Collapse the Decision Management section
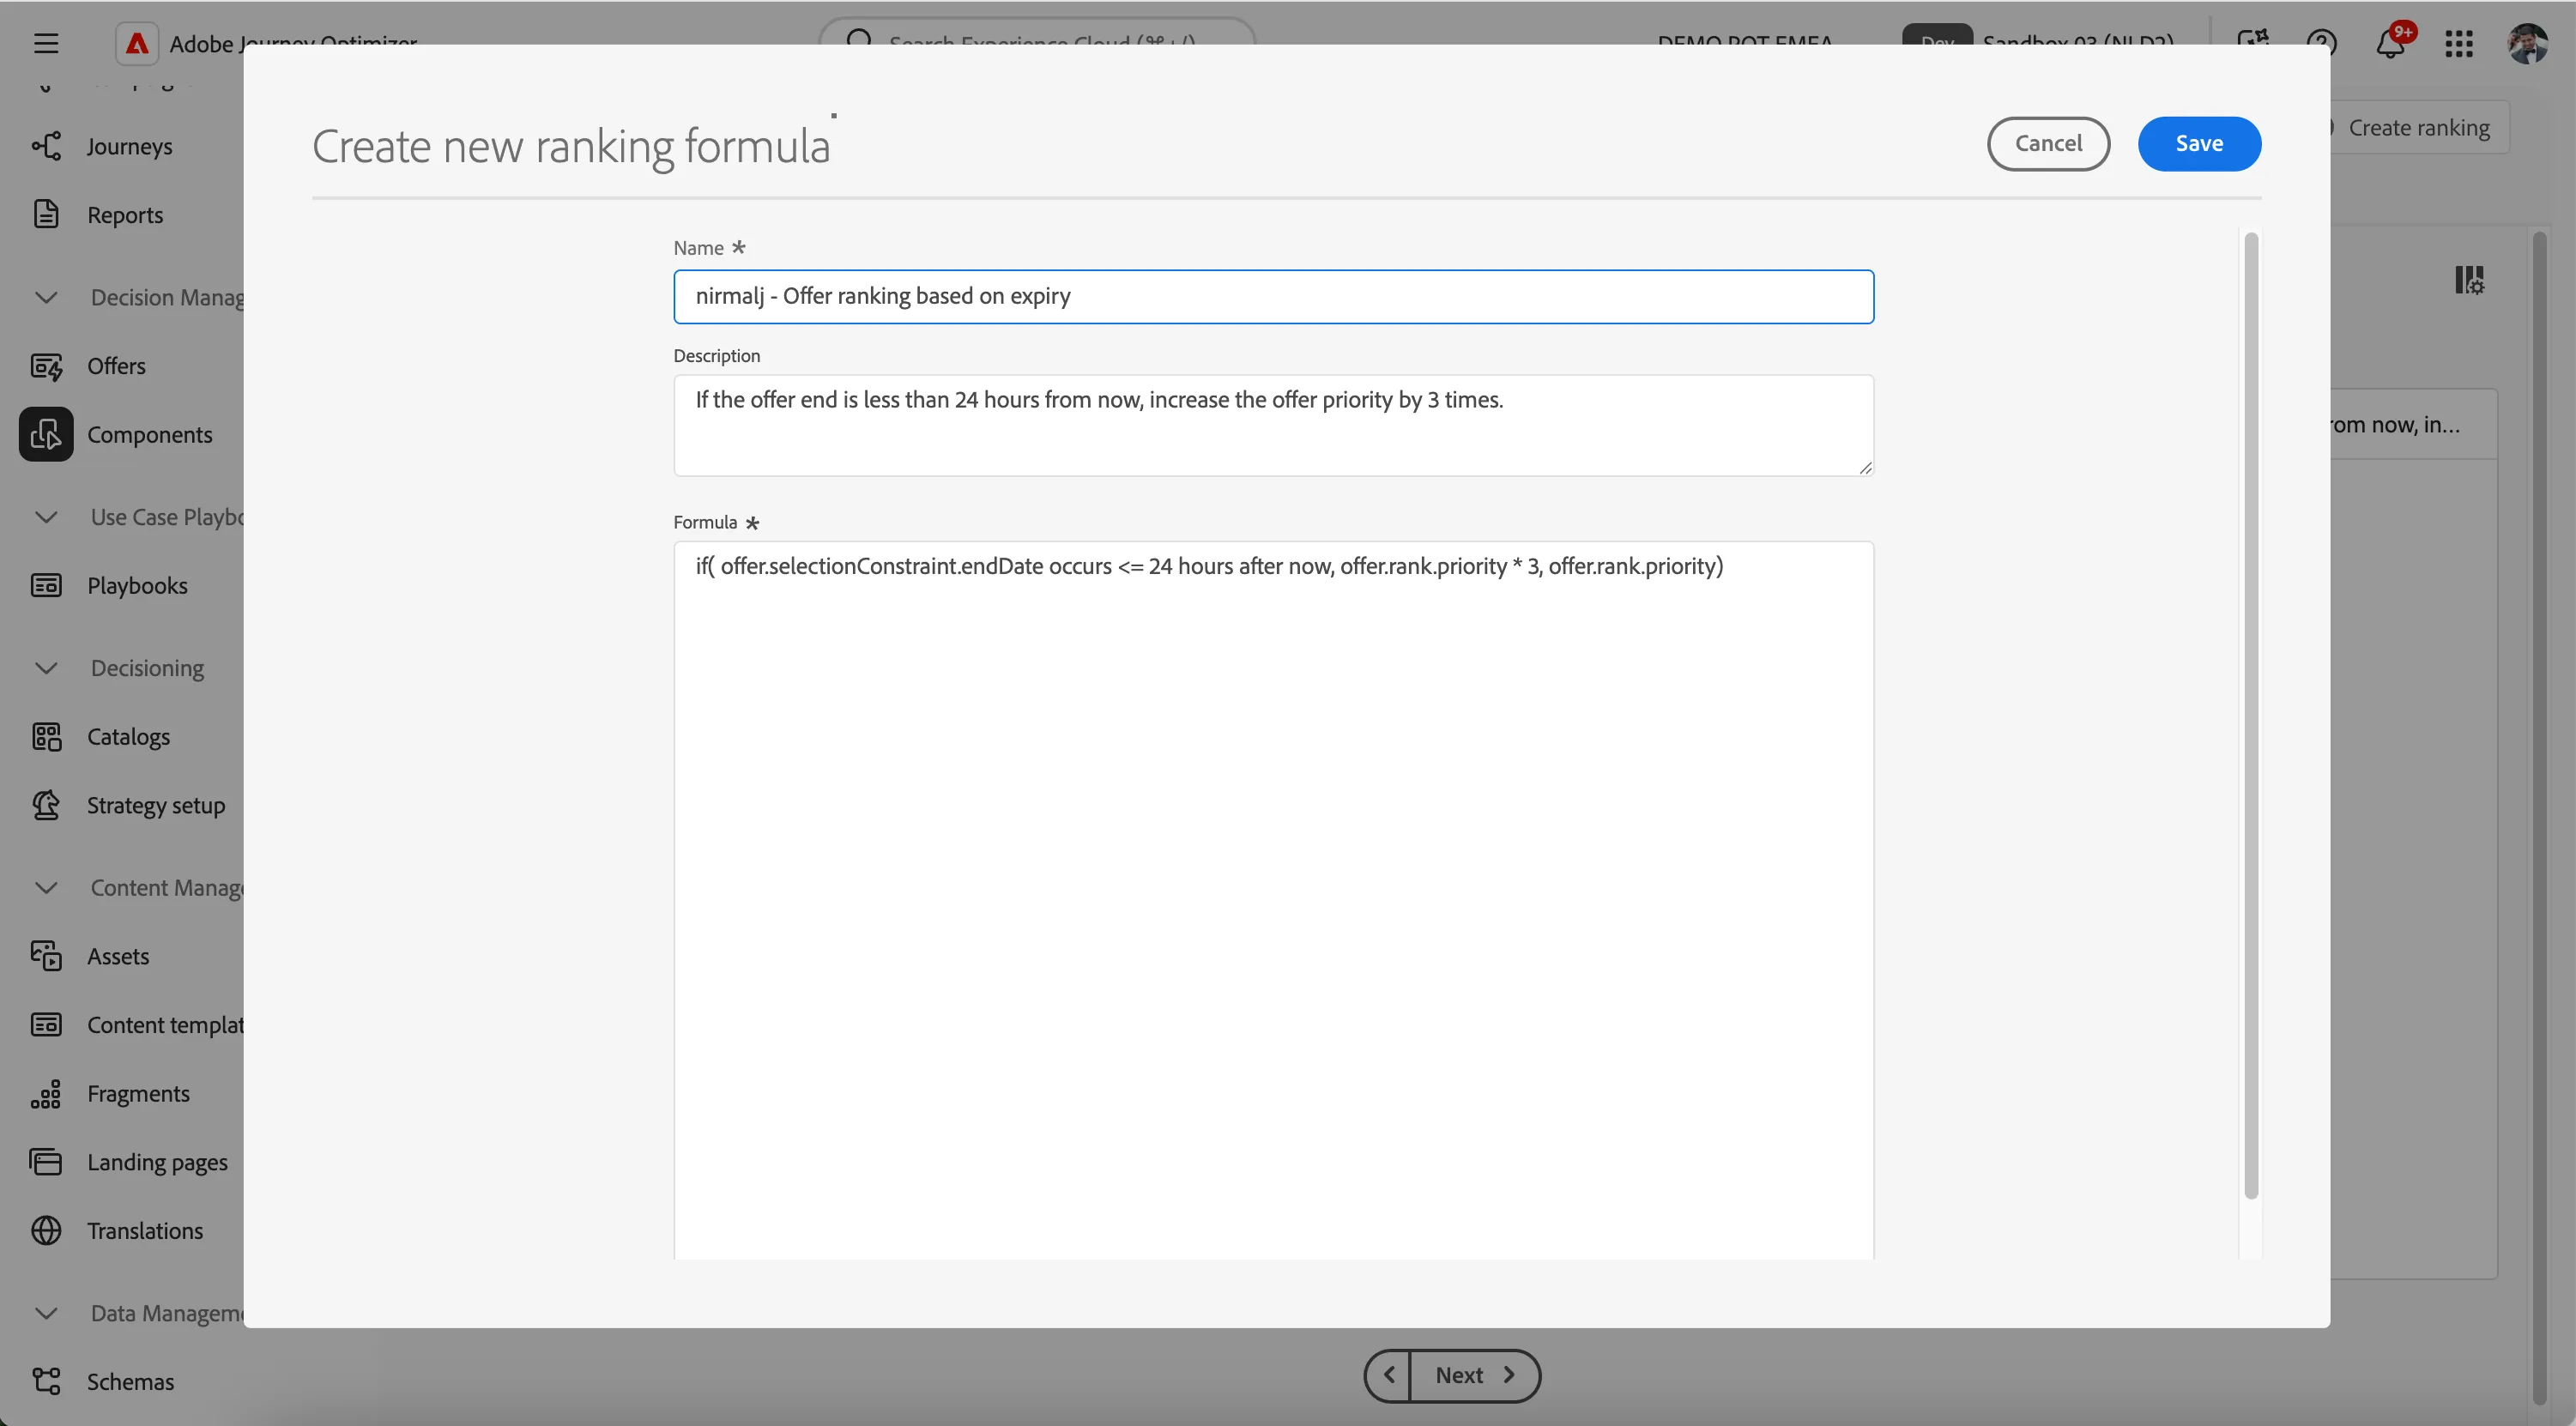This screenshot has width=2576, height=1426. [46, 297]
